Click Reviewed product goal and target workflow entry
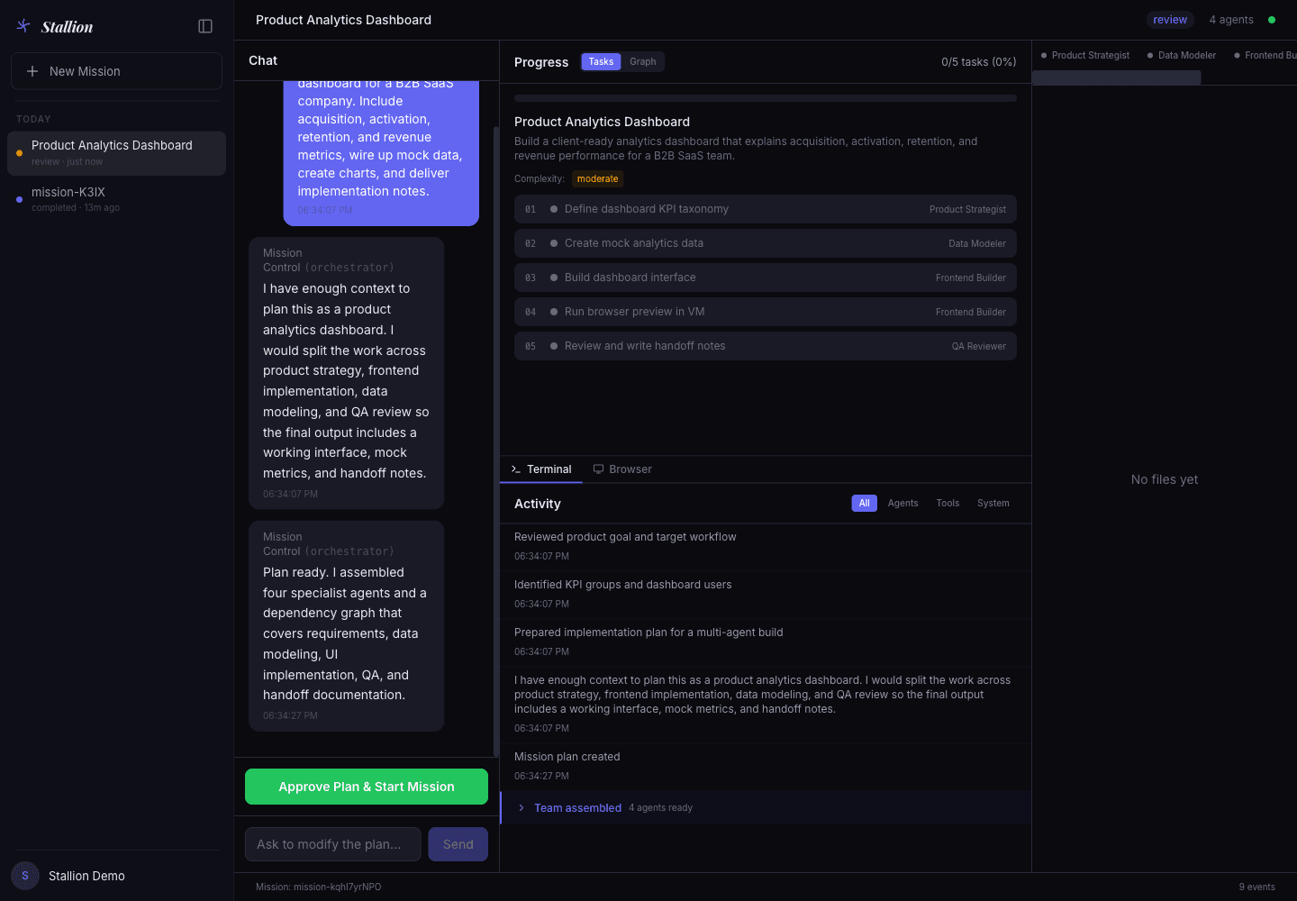 (x=766, y=546)
